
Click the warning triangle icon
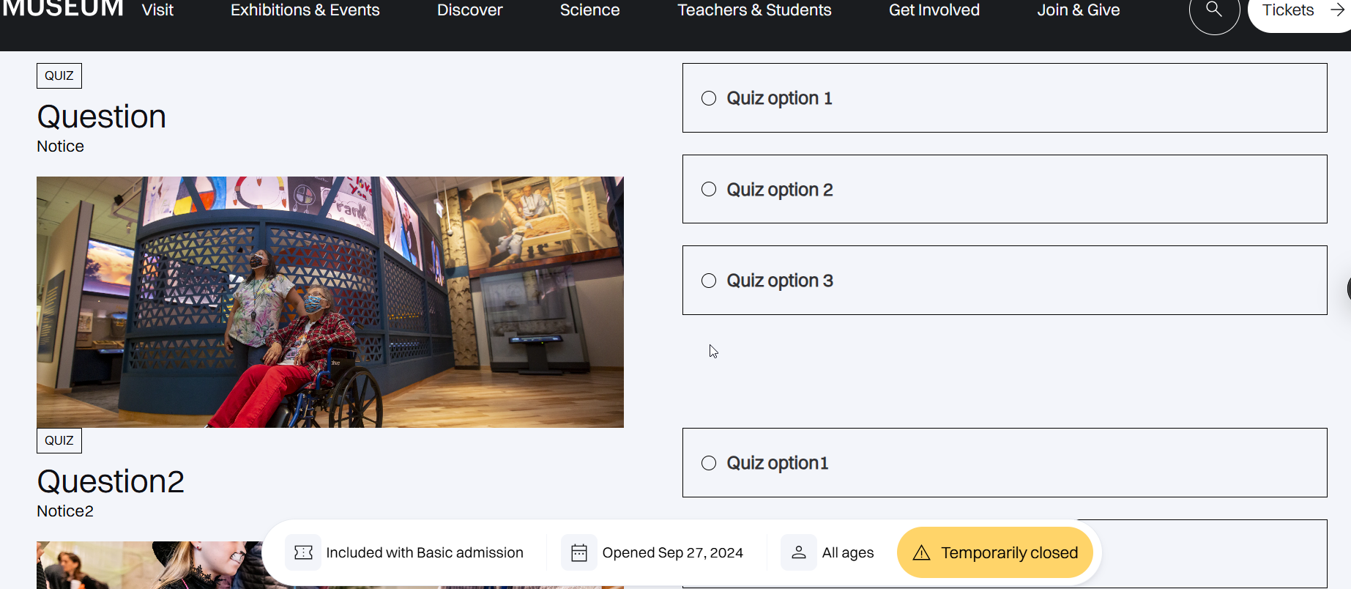[921, 553]
